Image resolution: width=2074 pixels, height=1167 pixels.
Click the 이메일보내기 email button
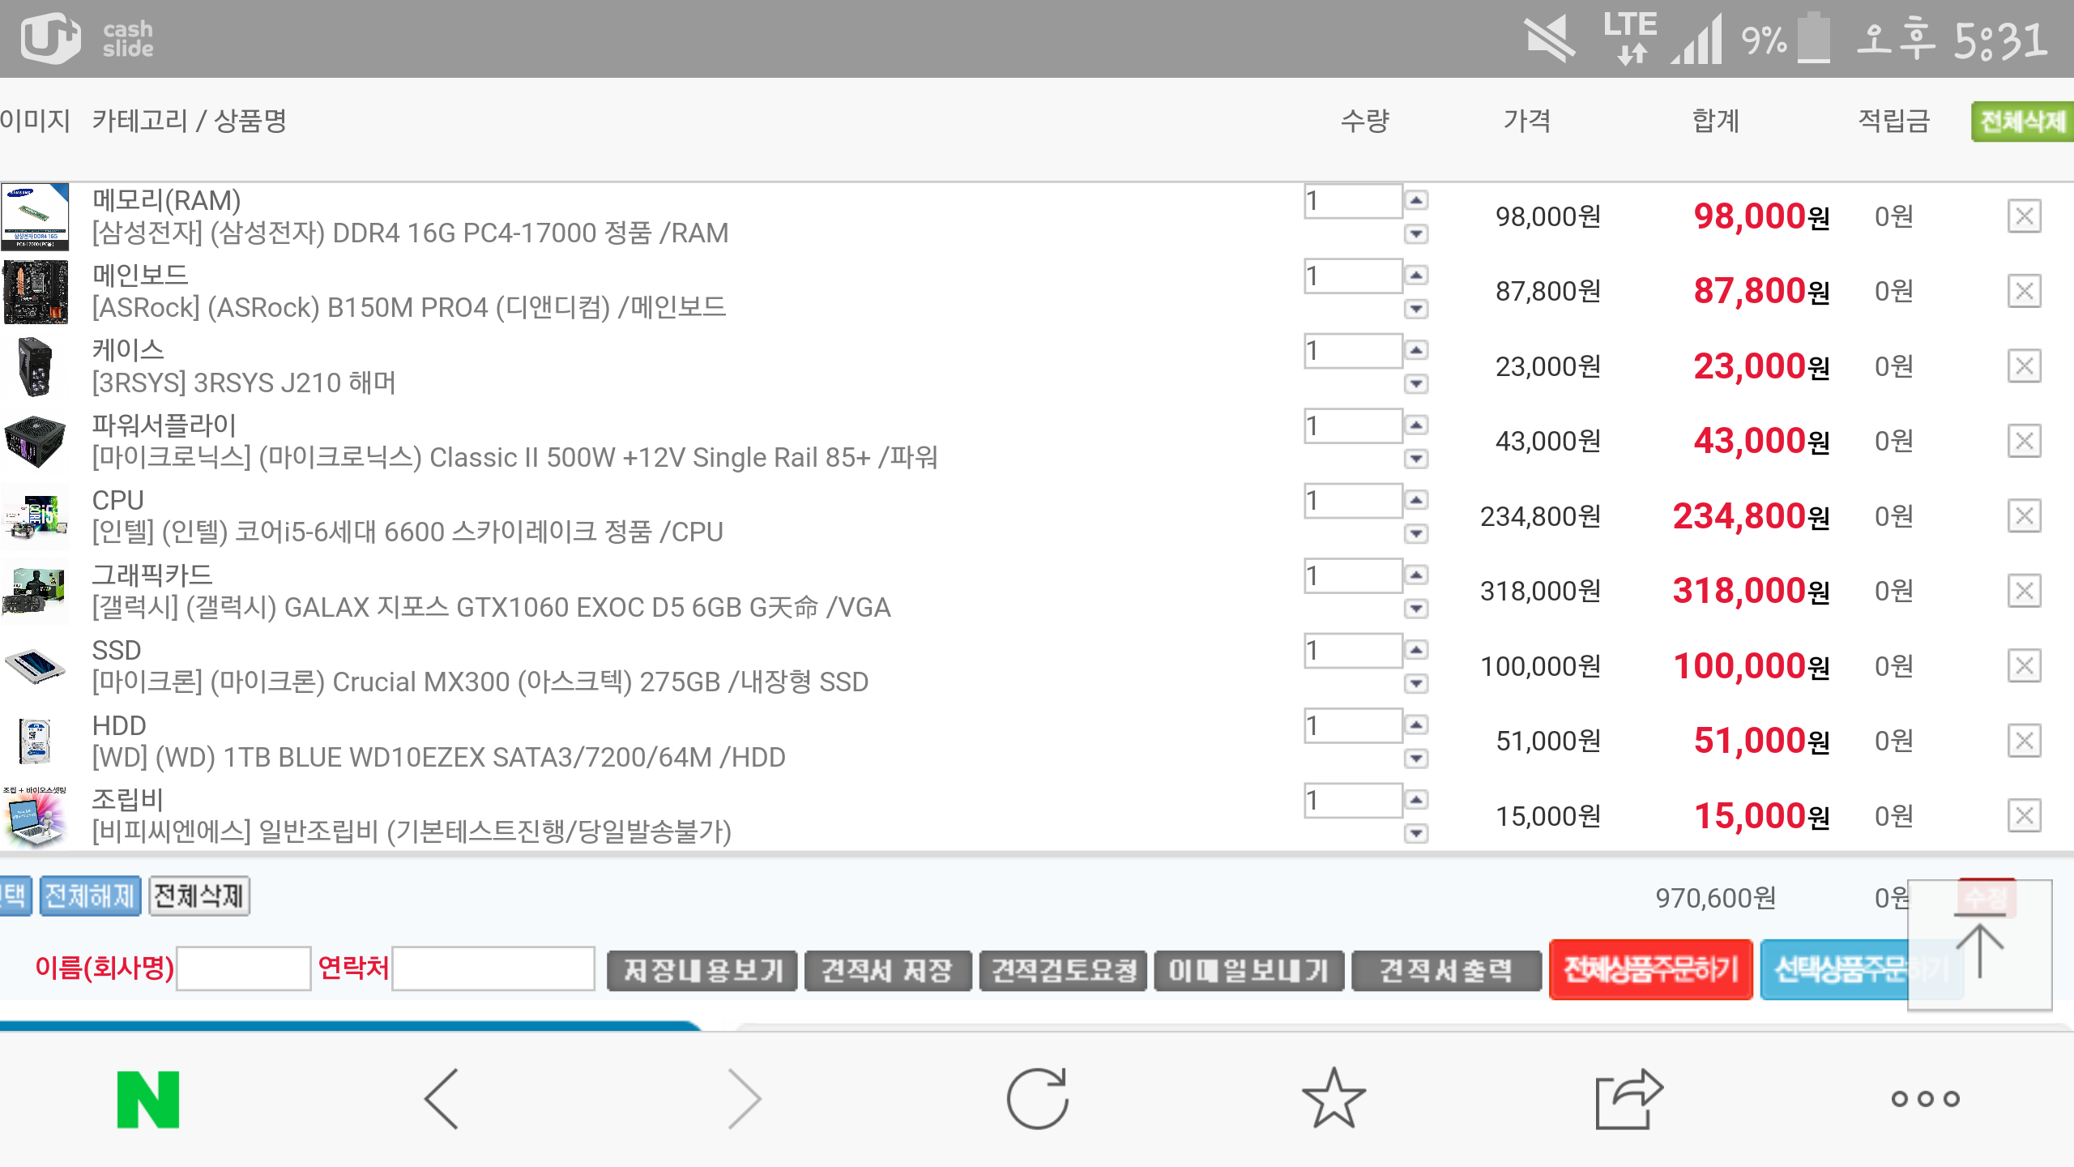[1248, 970]
